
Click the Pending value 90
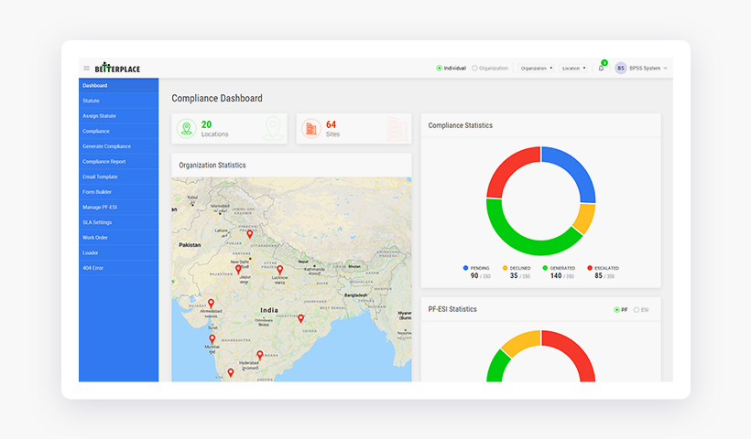[474, 276]
